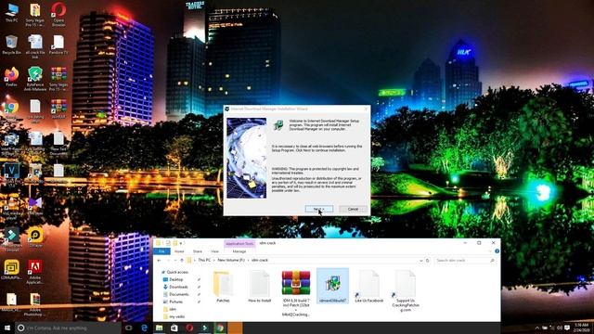
Task: Go back in File Explorer
Action: coord(159,261)
